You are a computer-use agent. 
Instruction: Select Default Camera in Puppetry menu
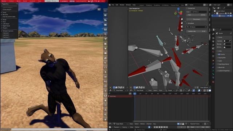tap(8, 31)
